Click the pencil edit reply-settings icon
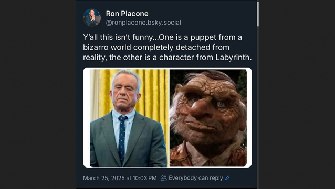Screen dimensions: 335x189 pos(227,178)
